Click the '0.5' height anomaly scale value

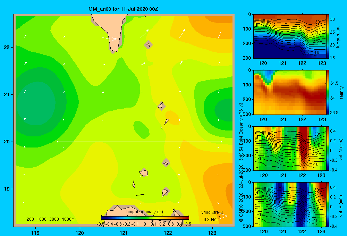(x=188, y=224)
